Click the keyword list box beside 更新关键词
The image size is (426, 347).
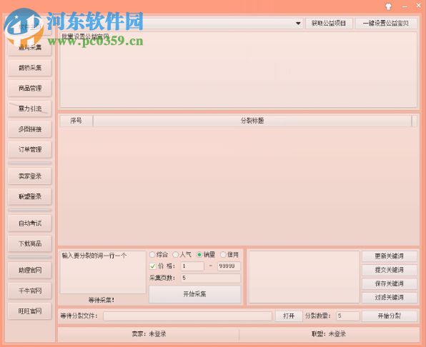[304, 277]
